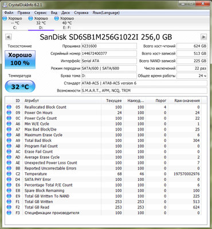Click status orb for Spare Block Remaining
Viewport: 212px width, 229px height.
click(x=9, y=191)
